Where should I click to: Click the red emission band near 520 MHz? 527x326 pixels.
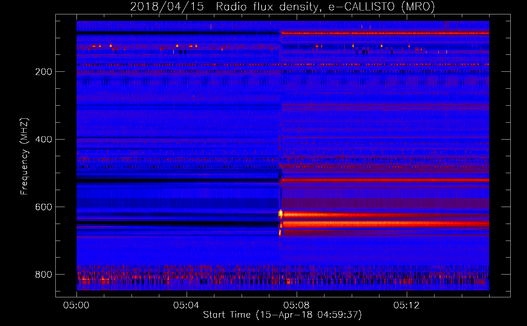point(386,180)
